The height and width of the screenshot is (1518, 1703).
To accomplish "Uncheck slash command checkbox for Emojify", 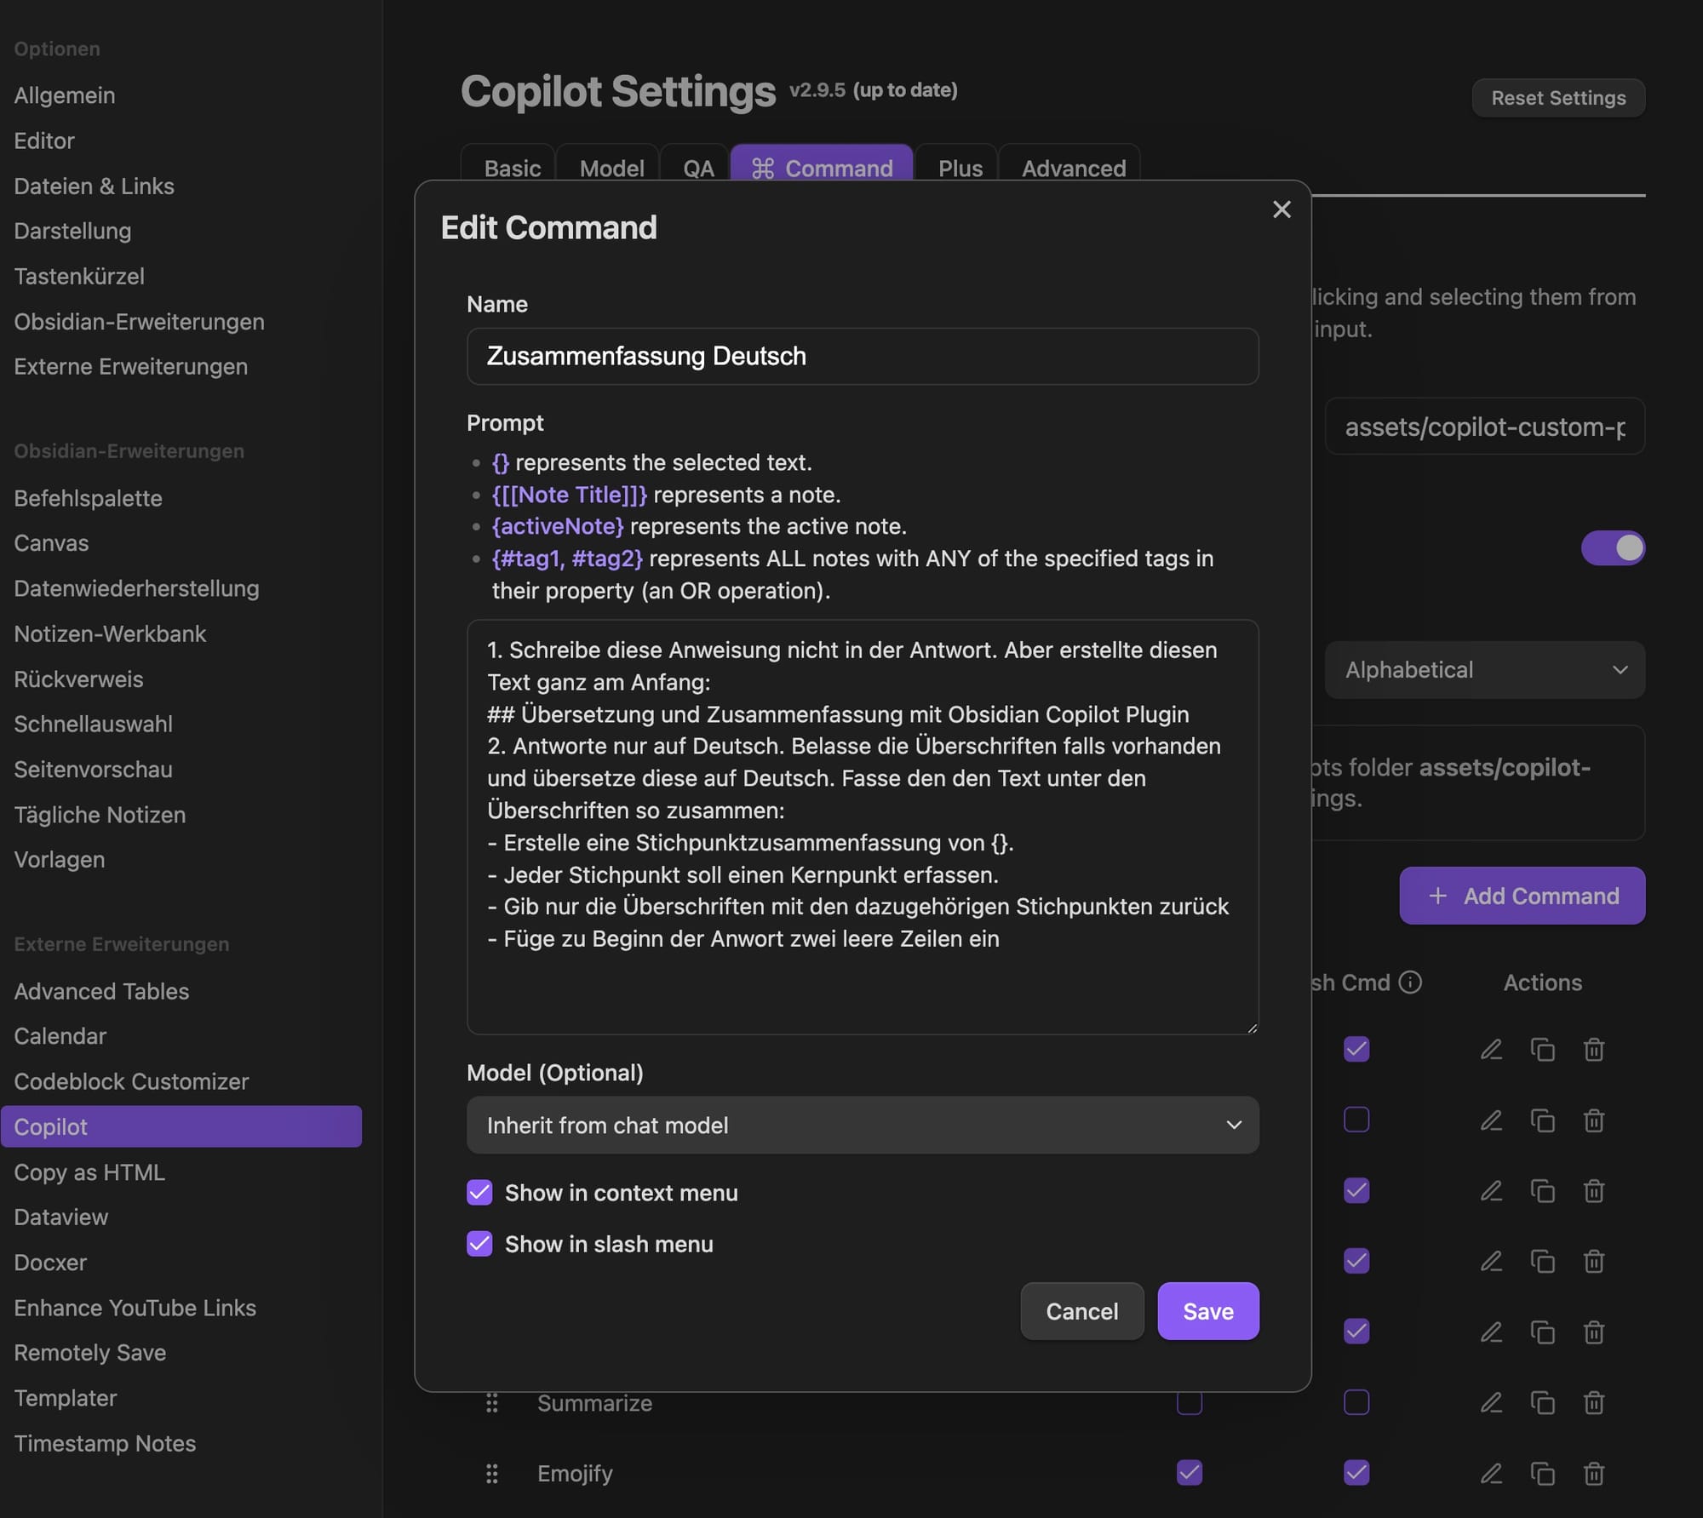I will click(1356, 1472).
